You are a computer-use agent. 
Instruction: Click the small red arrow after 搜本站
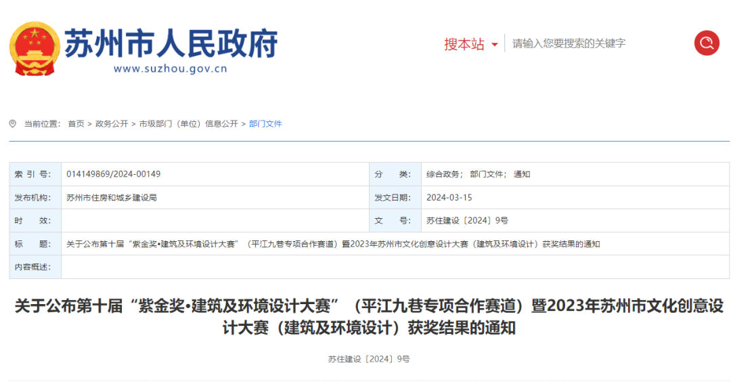click(x=495, y=45)
